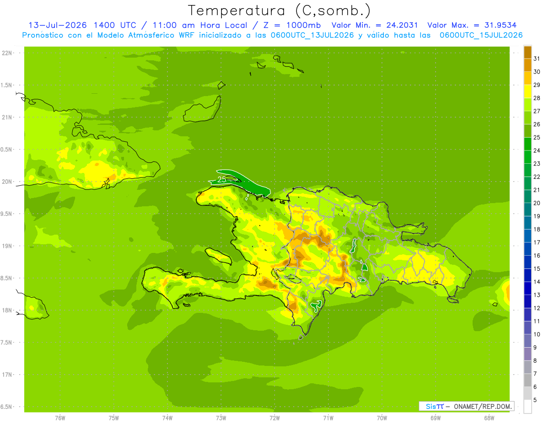
Task: Pick the legend color between 13 and 14
Action: tap(527, 288)
